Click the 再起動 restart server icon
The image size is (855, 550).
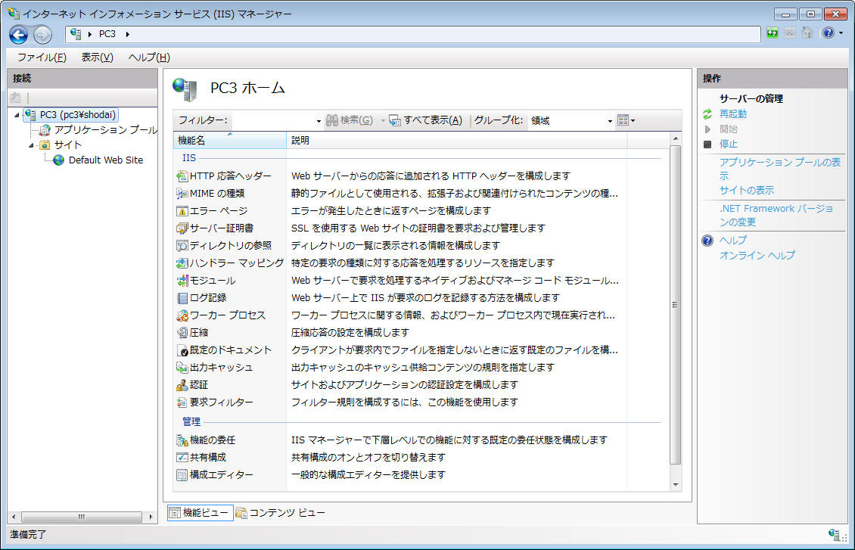707,114
